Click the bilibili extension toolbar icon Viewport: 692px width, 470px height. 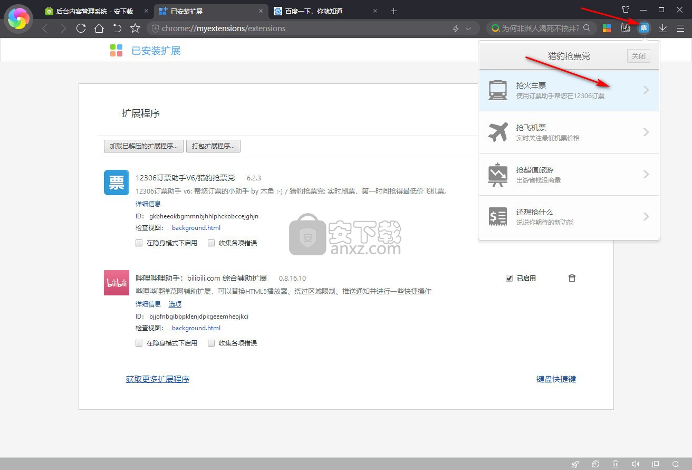click(x=626, y=28)
